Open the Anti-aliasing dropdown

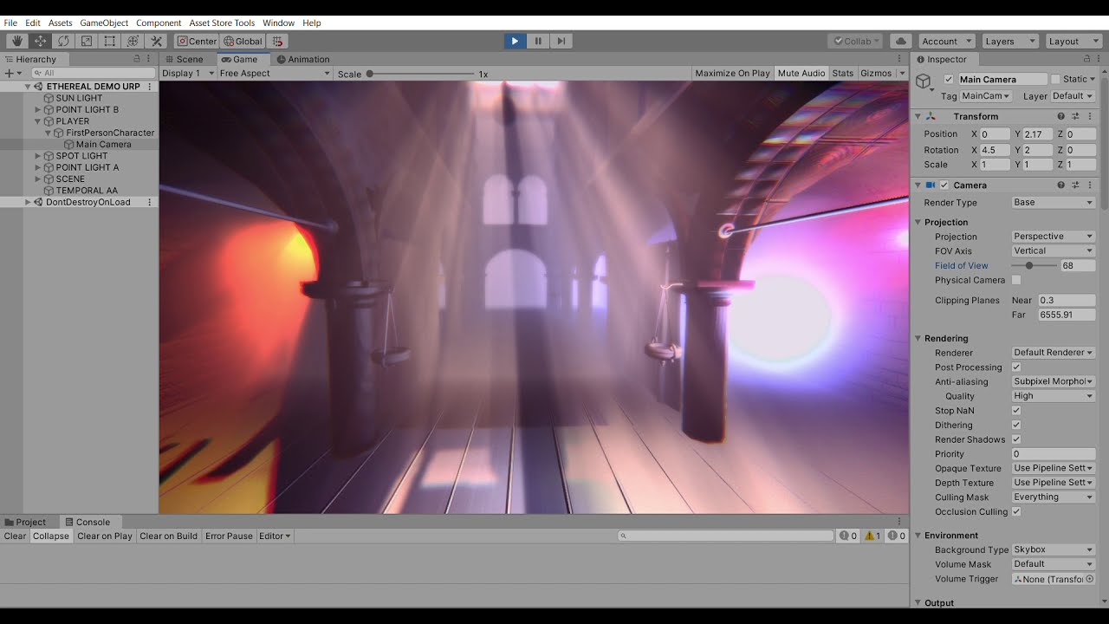tap(1054, 381)
